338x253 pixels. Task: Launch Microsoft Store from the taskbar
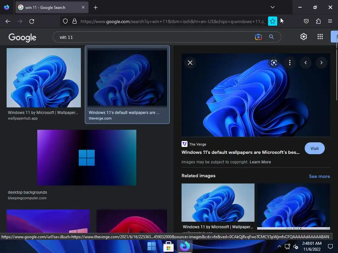click(x=168, y=246)
